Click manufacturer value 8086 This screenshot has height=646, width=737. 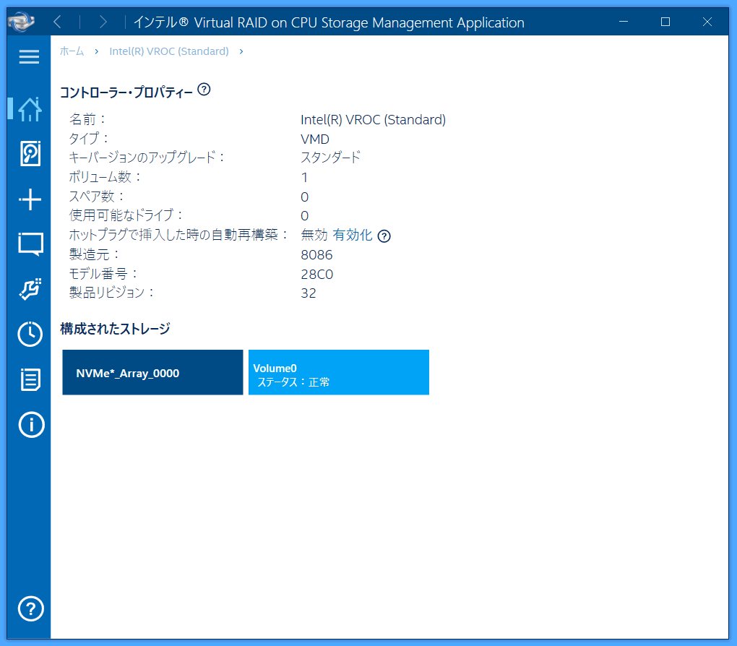316,255
